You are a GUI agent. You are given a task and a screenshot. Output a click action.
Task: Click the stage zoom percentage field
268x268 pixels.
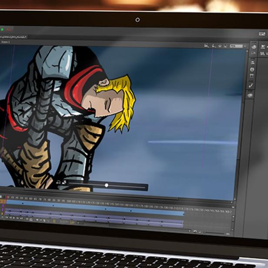tap(236, 46)
